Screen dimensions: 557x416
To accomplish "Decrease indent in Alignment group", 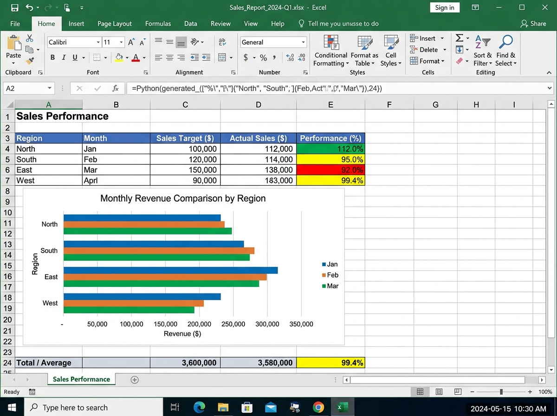I will point(195,58).
